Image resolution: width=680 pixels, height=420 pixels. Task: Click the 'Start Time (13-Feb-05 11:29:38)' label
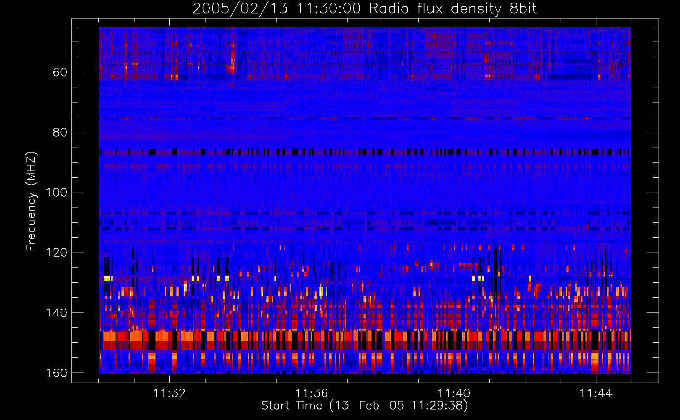(x=364, y=406)
